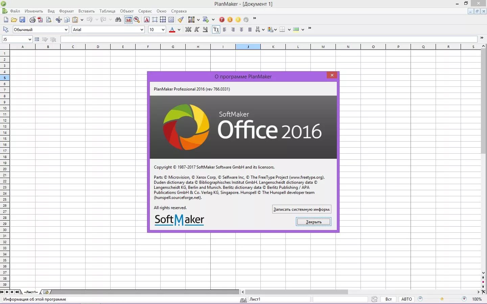
Task: Open the Таблица menu
Action: coord(107,11)
